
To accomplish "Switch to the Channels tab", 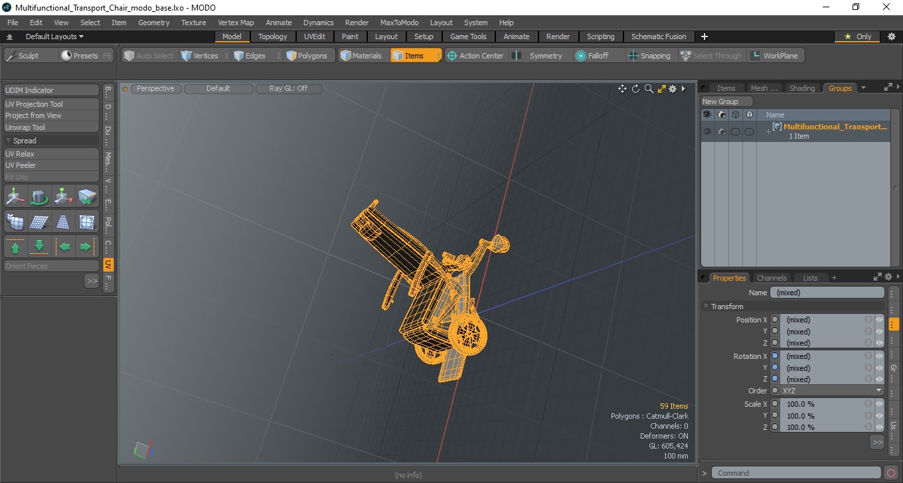I will point(772,278).
